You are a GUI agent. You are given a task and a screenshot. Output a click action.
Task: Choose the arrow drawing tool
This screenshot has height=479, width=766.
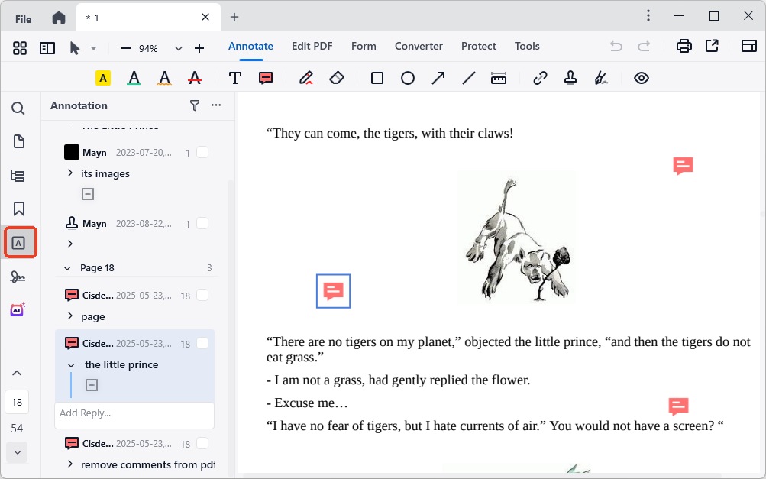(438, 78)
